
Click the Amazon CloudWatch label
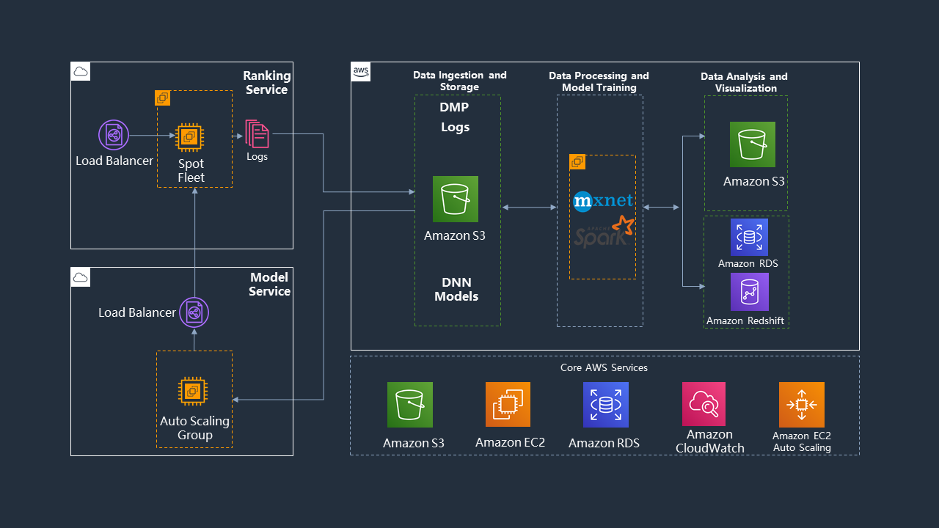(710, 441)
